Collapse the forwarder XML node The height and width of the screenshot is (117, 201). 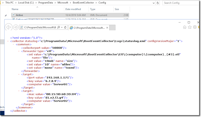(19, 51)
